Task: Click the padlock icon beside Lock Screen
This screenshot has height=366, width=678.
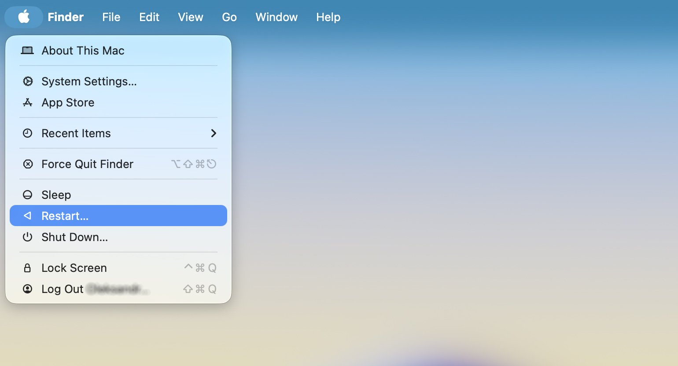Action: [x=27, y=268]
